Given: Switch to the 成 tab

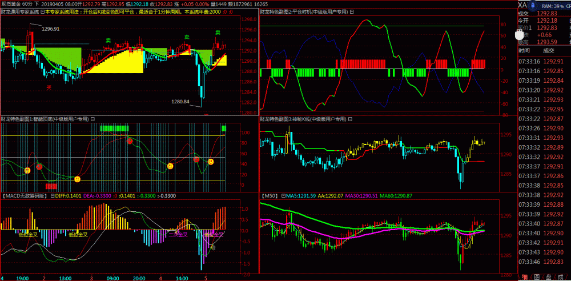Looking at the screenshot, I should click(561, 276).
